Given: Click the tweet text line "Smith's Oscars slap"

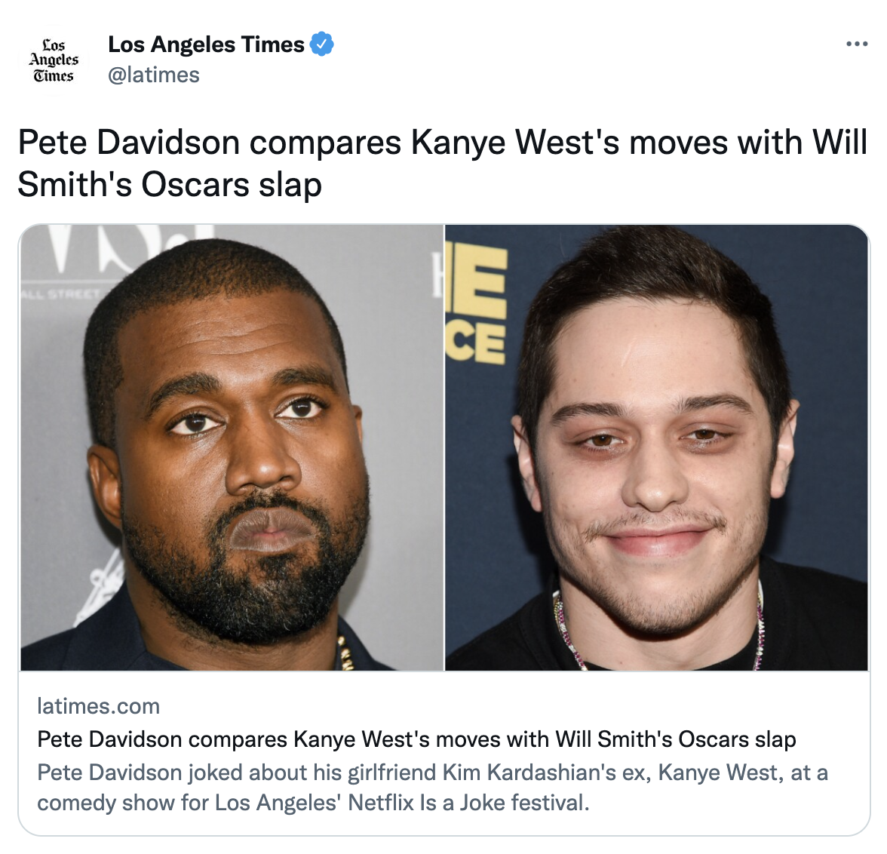Looking at the screenshot, I should pyautogui.click(x=170, y=185).
